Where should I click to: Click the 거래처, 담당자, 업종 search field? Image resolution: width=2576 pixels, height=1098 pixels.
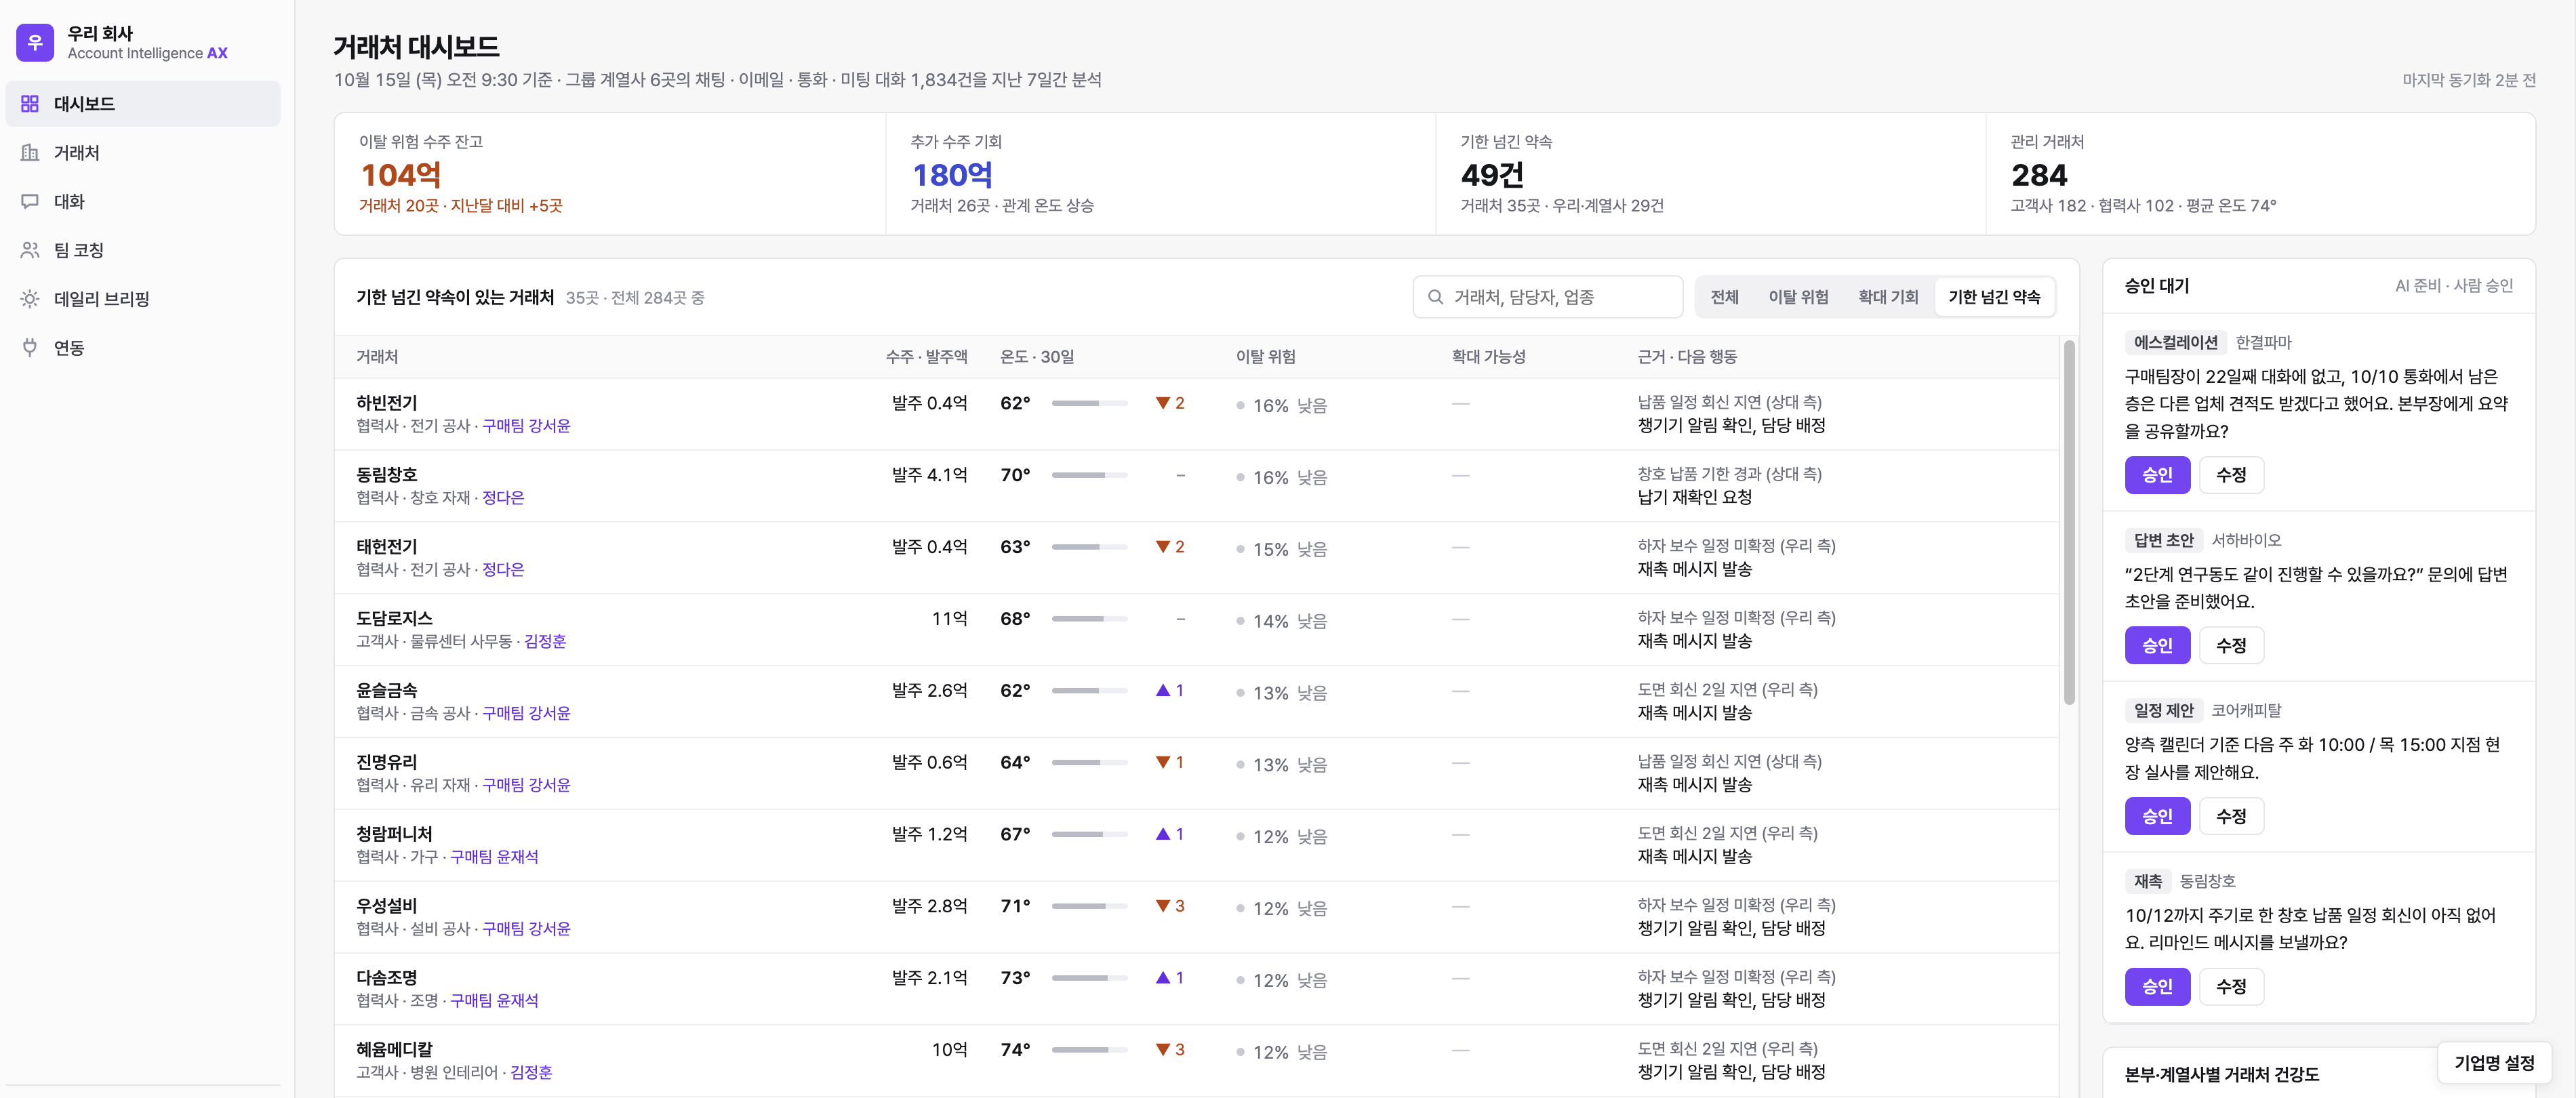1548,297
